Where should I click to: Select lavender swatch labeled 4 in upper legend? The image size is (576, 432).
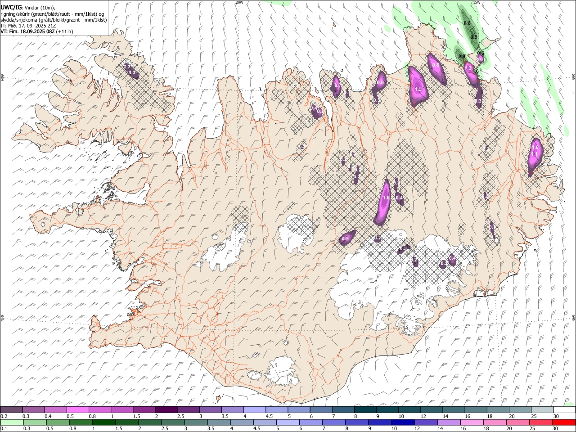click(x=255, y=410)
